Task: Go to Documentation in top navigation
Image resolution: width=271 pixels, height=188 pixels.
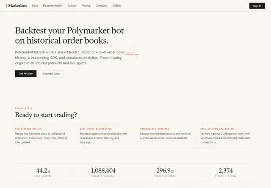Action: (53, 6)
